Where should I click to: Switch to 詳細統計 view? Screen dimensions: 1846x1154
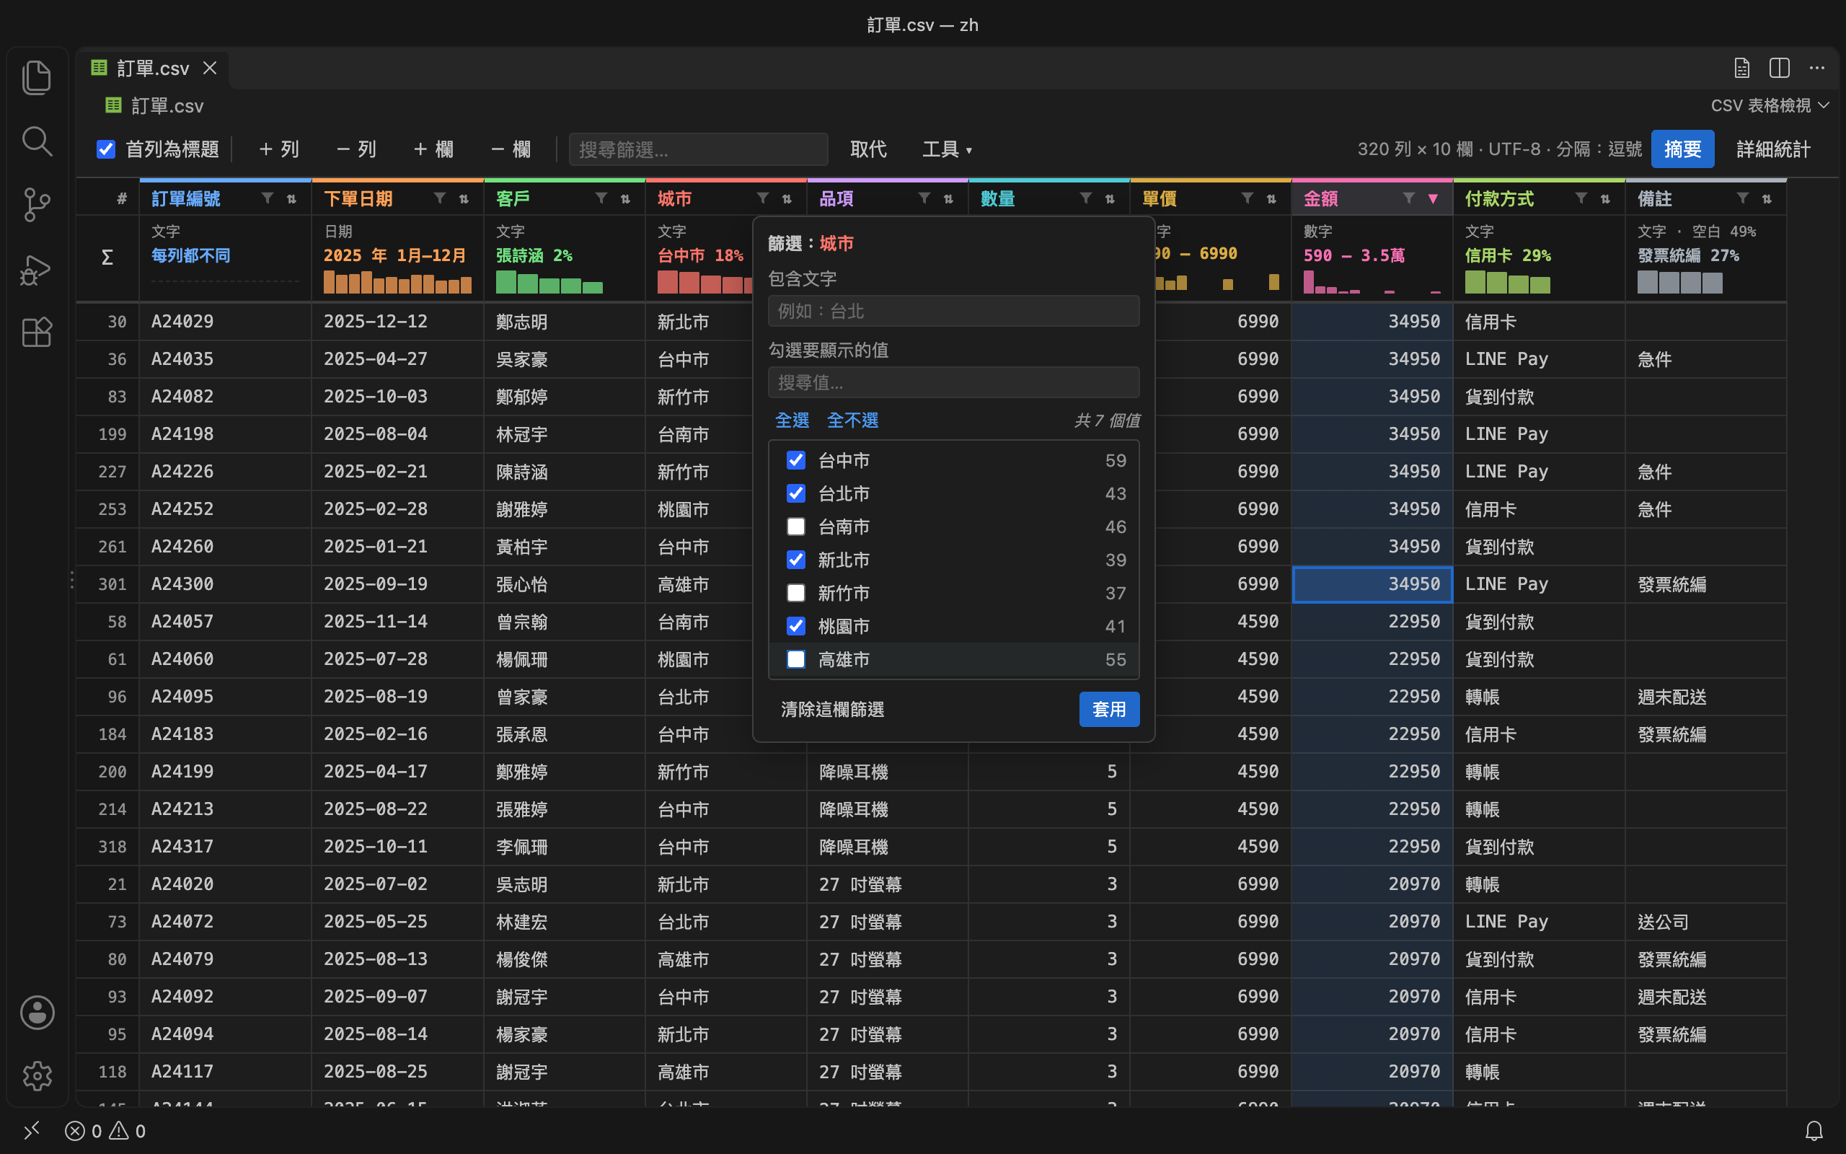coord(1772,149)
